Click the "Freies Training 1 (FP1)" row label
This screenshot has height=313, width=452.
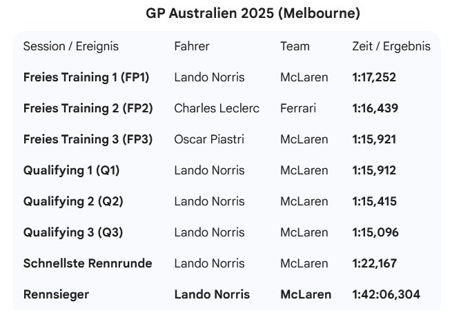(88, 77)
